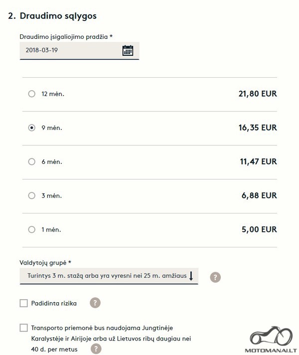Click the Padidinta rizika label text
Viewport: 299px width, 355px height.
[x=54, y=303]
